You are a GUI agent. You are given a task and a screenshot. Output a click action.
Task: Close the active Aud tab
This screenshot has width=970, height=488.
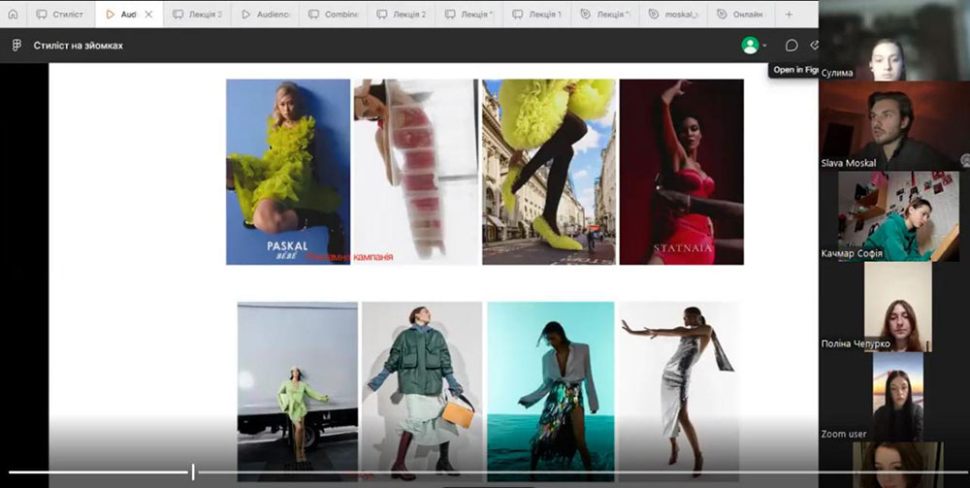click(148, 15)
